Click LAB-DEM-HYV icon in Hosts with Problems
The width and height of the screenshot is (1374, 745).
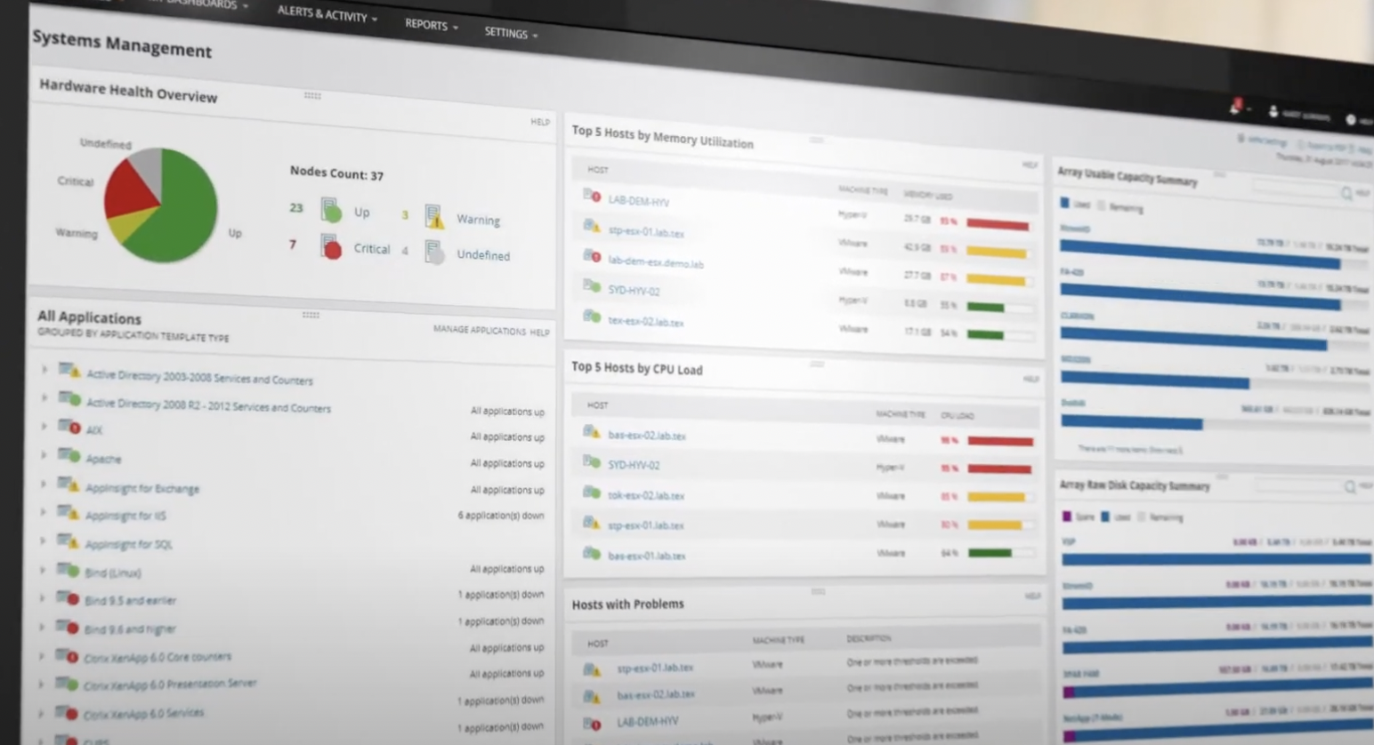pos(592,723)
